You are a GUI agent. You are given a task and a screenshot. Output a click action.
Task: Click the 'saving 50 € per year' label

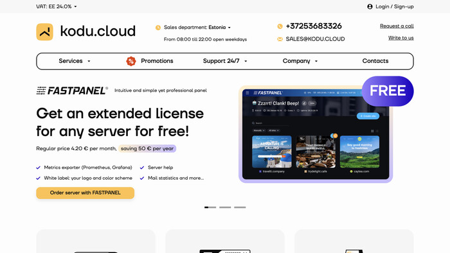[x=147, y=148]
